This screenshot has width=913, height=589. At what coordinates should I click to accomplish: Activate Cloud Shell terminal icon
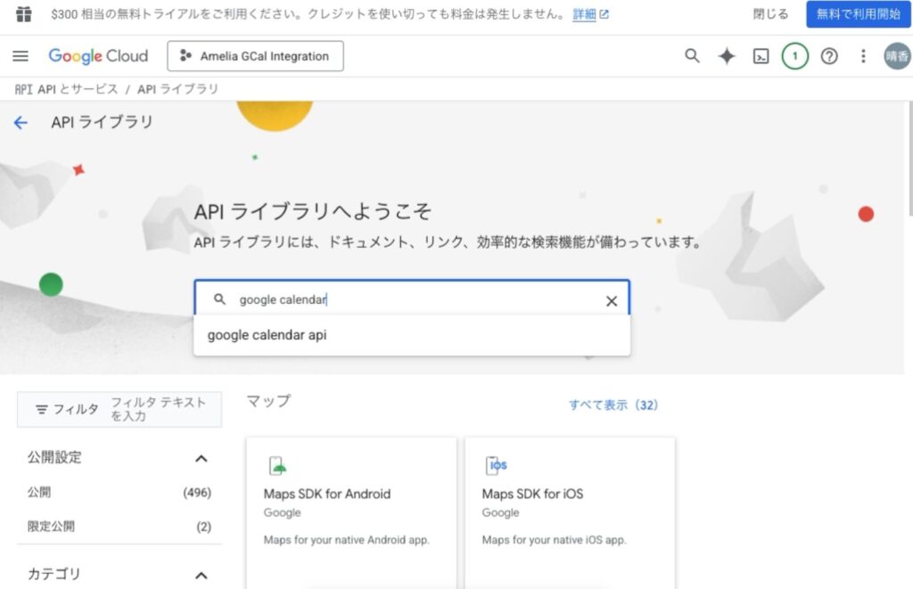(x=761, y=56)
